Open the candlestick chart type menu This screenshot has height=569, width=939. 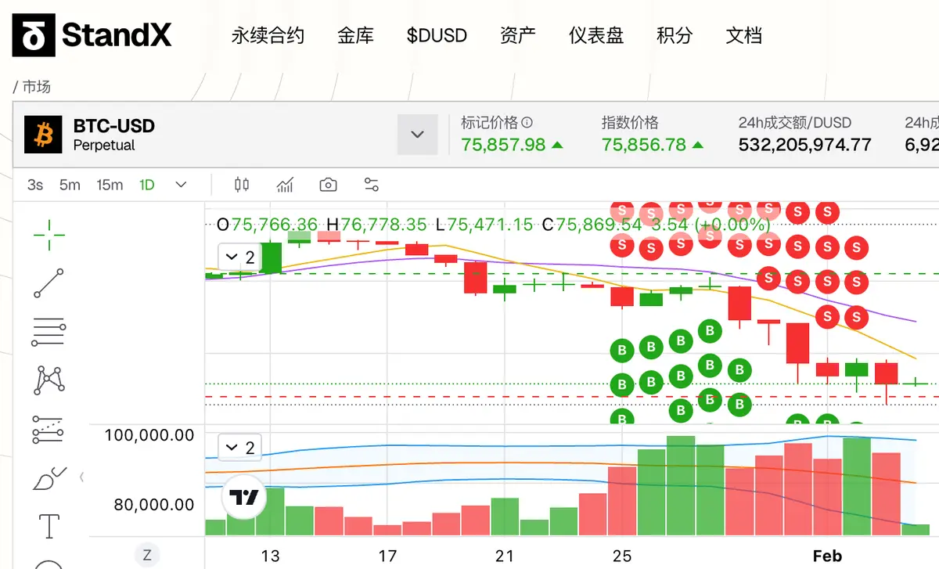click(242, 185)
